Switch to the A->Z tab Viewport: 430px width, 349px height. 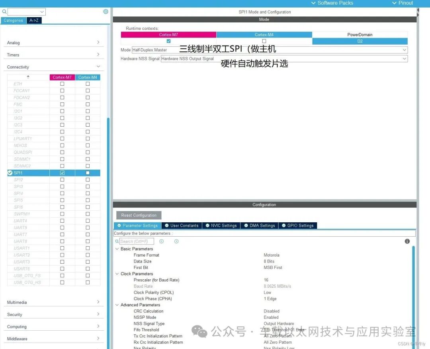(x=34, y=20)
